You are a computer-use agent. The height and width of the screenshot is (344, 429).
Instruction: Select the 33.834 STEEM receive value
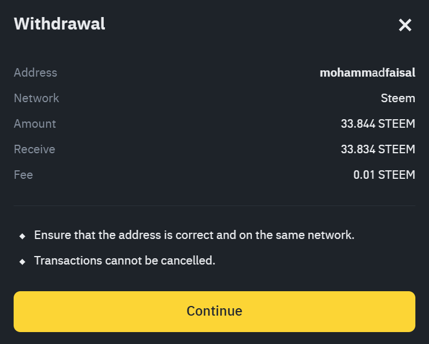378,149
